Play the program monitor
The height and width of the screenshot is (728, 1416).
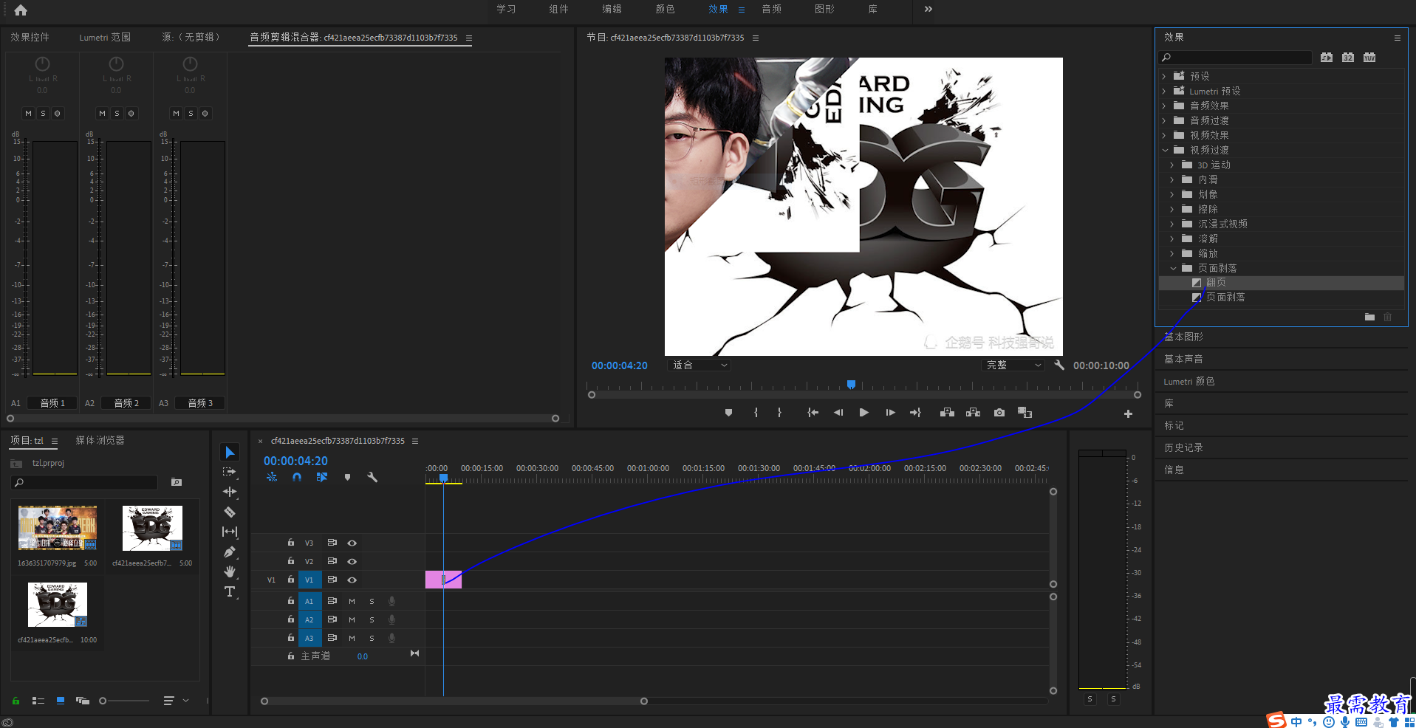(x=863, y=413)
